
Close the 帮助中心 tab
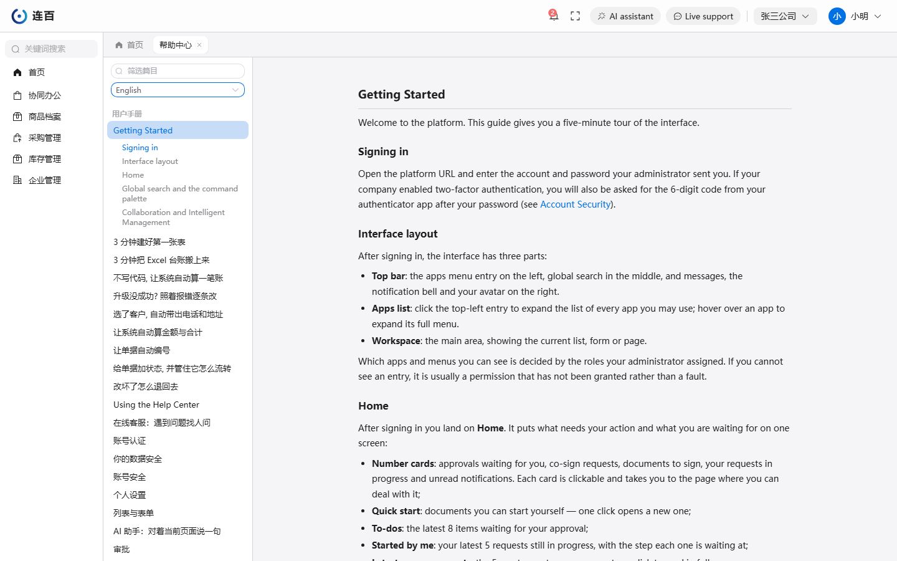pyautogui.click(x=199, y=45)
